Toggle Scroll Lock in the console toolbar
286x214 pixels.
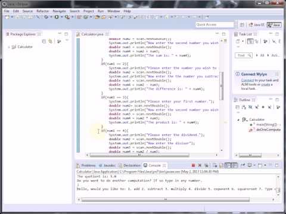click(x=221, y=165)
